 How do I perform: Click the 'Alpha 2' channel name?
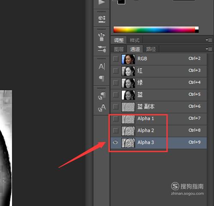click(x=146, y=130)
